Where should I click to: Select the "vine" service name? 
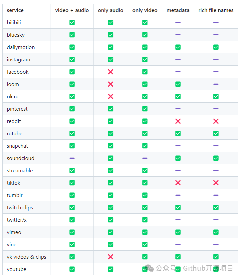(12, 244)
